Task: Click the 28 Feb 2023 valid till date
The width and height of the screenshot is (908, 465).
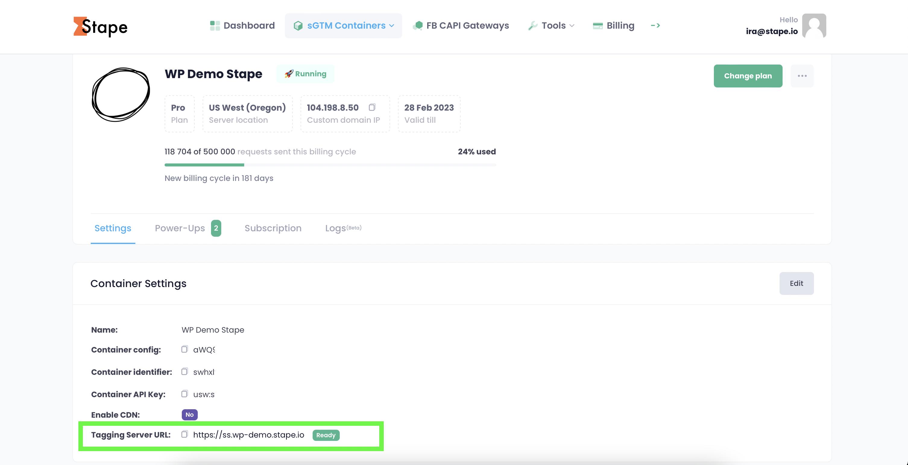Action: pos(429,113)
